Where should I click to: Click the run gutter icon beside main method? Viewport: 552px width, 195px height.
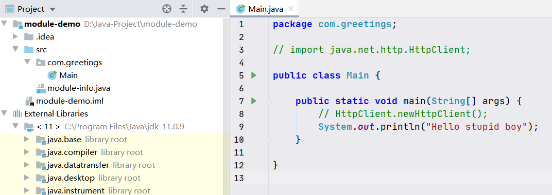pyautogui.click(x=254, y=101)
